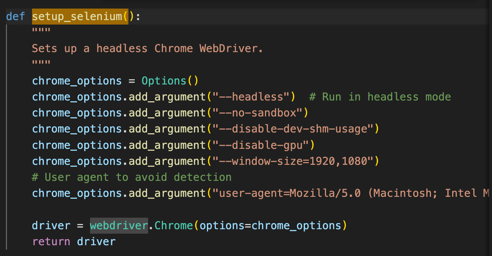The image size is (492, 256).
Task: Click the 'Run in headless mode' comment
Action: (x=380, y=96)
